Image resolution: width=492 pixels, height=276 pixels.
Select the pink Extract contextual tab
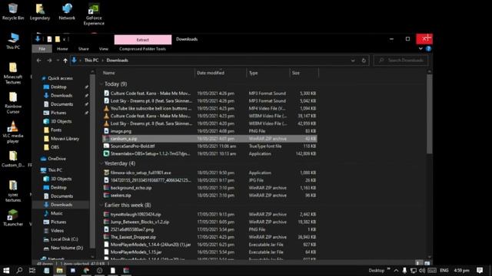coord(143,40)
